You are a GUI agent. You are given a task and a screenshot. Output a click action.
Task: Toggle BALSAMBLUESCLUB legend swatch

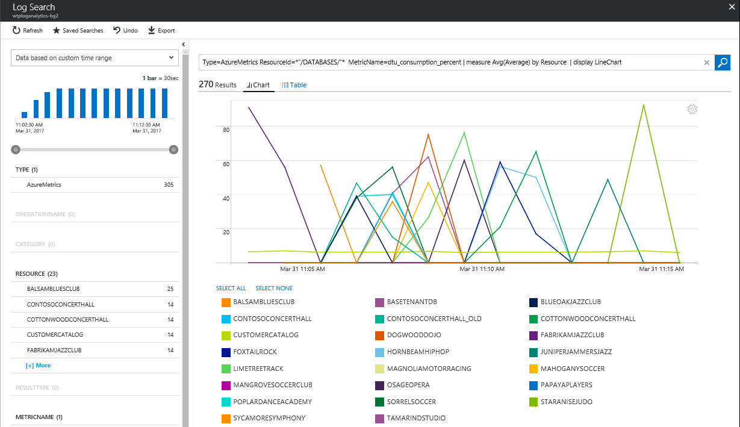(x=226, y=302)
